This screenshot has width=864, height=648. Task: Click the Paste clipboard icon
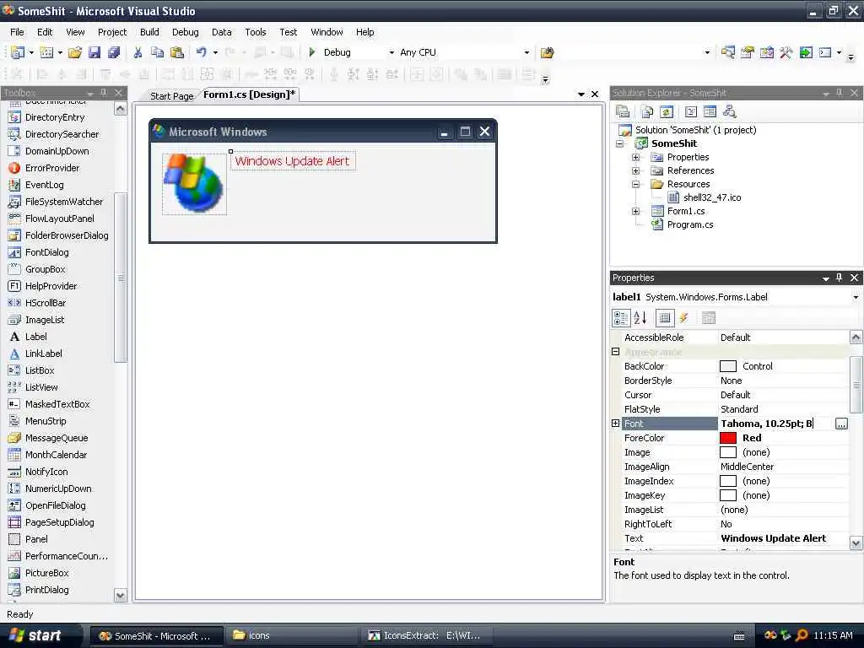[x=177, y=52]
